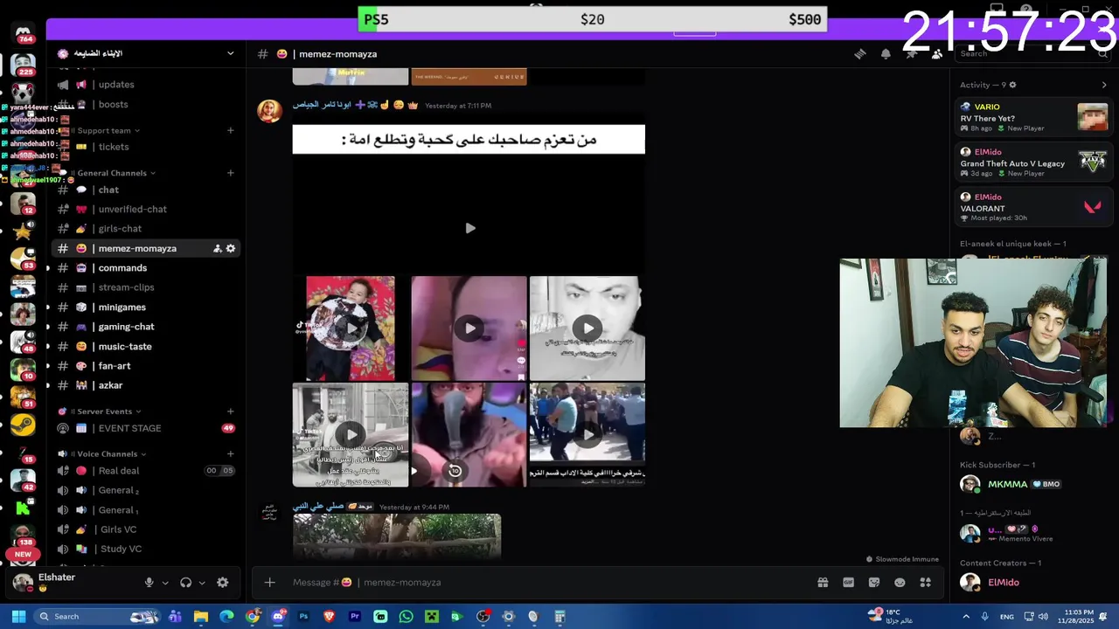Click the Discord search box
1119x629 pixels.
coord(1032,54)
